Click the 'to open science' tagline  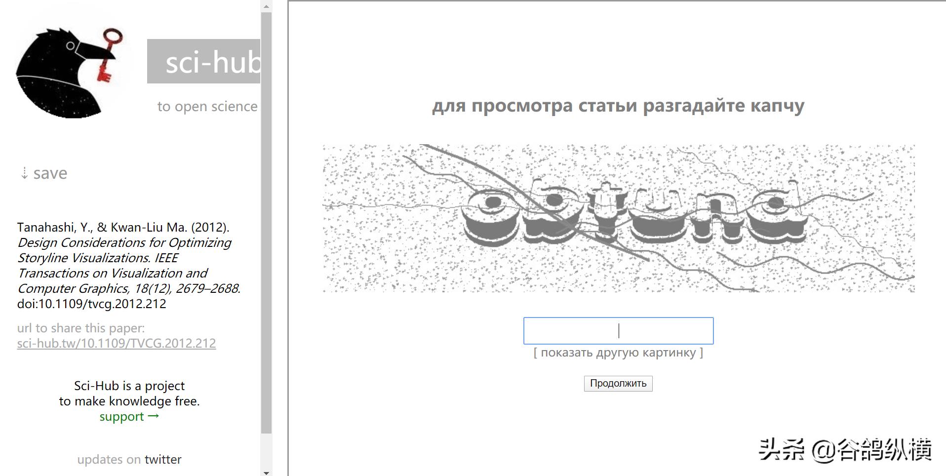207,107
